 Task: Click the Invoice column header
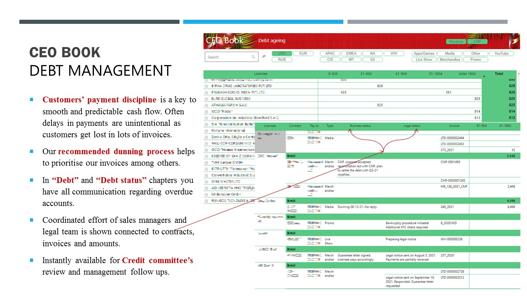pyautogui.click(x=454, y=126)
